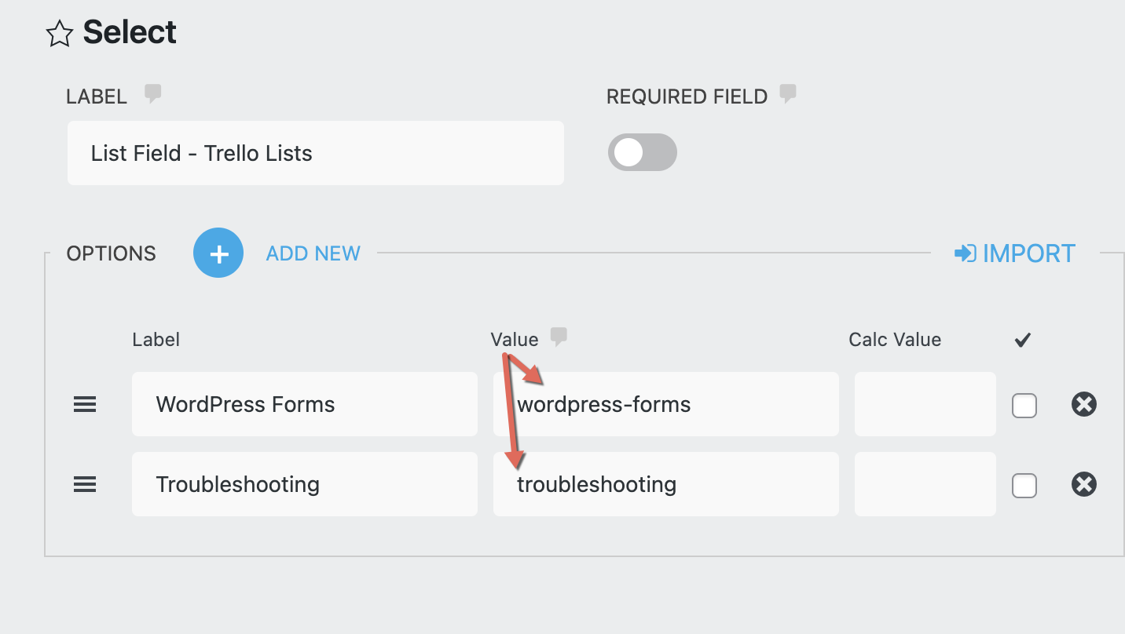Click Calc Value field for WordPress Forms row
The height and width of the screenshot is (634, 1125).
pyautogui.click(x=925, y=405)
